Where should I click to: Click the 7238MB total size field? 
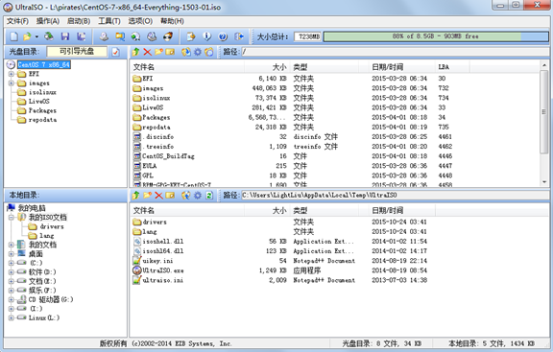coord(308,36)
